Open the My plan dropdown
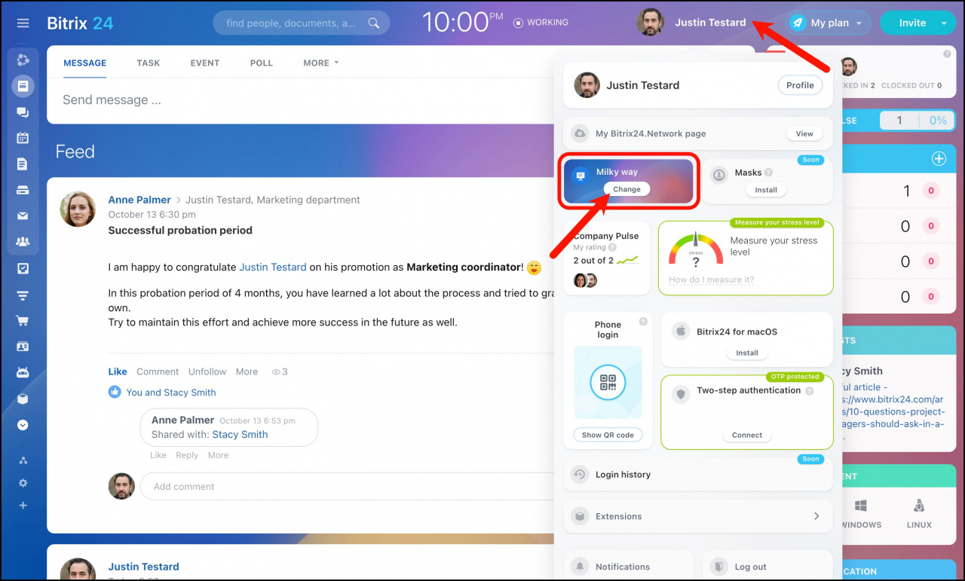 coord(828,23)
